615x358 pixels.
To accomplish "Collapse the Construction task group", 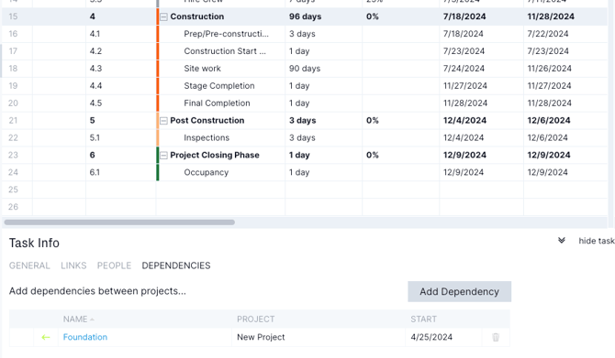I will pyautogui.click(x=163, y=16).
